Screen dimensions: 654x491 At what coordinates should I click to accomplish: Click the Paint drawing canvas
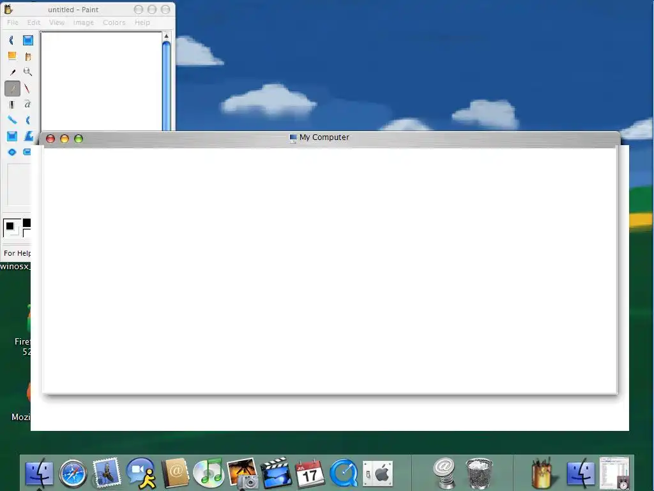102,82
